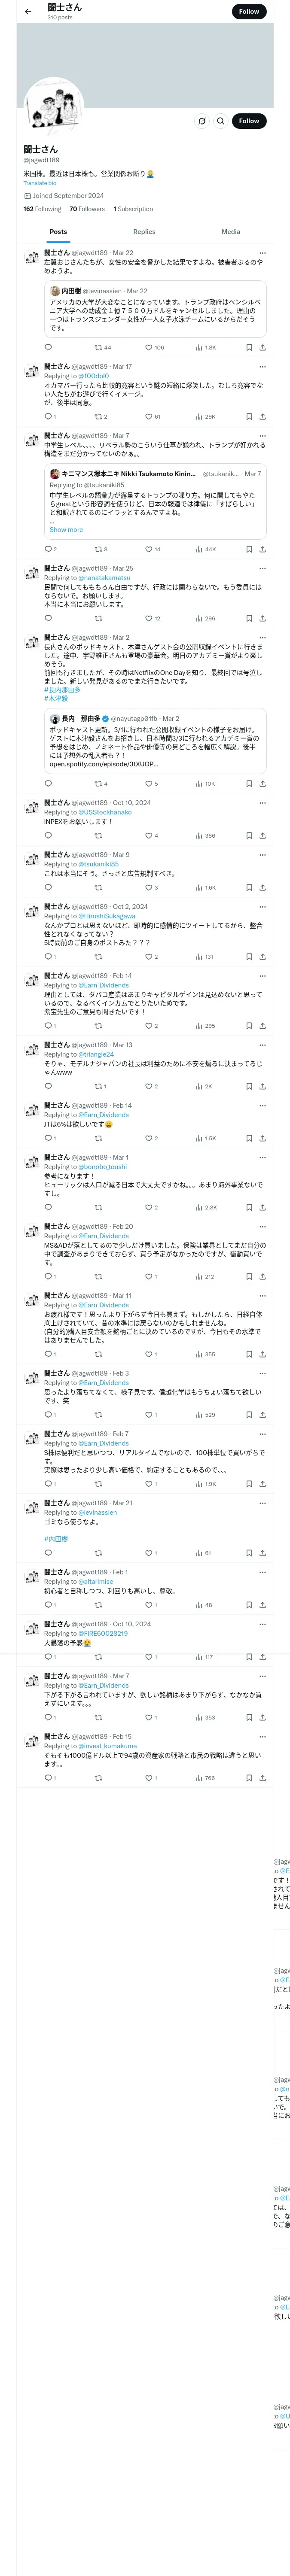Open more options on the @bonobo_toushi reply
The height and width of the screenshot is (2576, 290).
(x=262, y=1157)
